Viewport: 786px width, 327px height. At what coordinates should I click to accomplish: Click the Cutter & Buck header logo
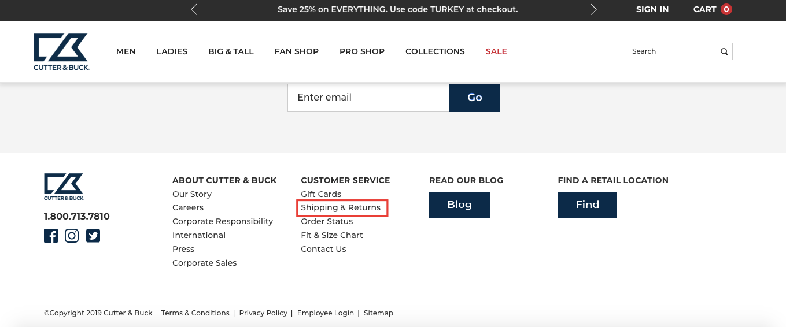tap(61, 51)
